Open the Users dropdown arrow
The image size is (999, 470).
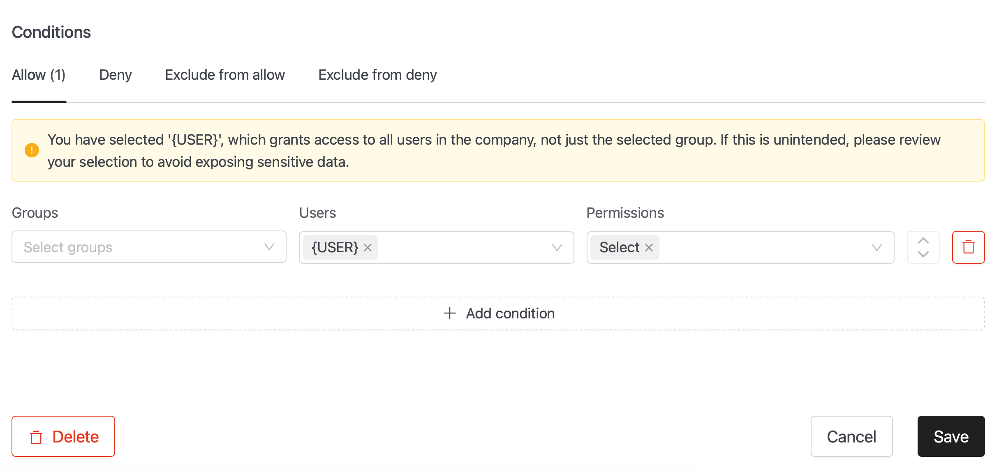(x=557, y=247)
